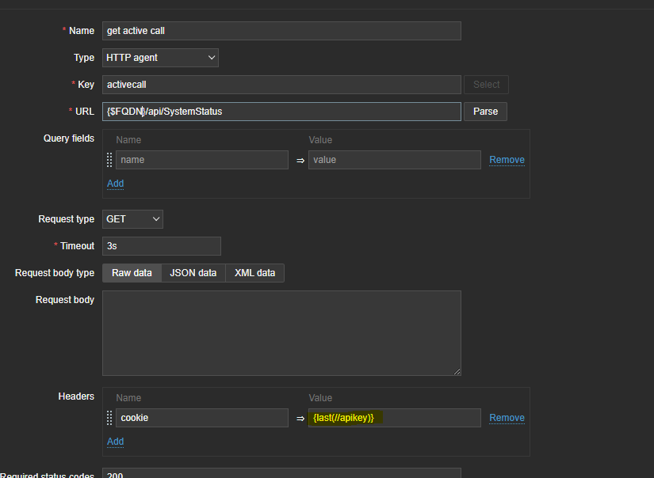
Task: Click resize grip of Request body textarea
Action: click(x=457, y=371)
